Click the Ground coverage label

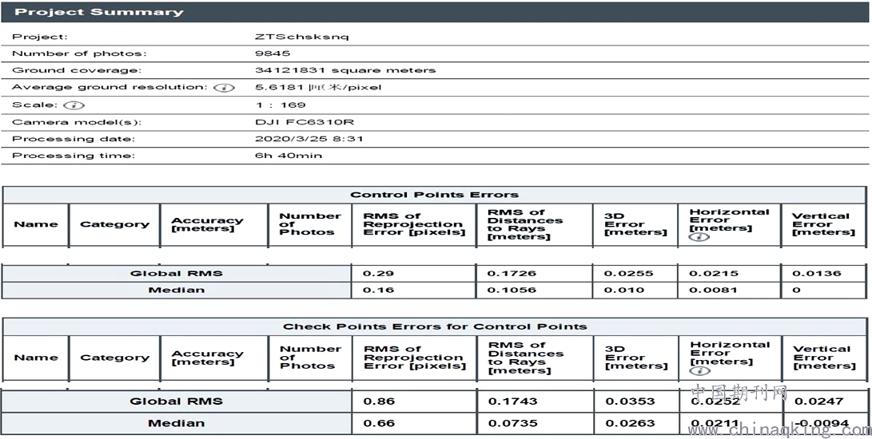click(77, 70)
